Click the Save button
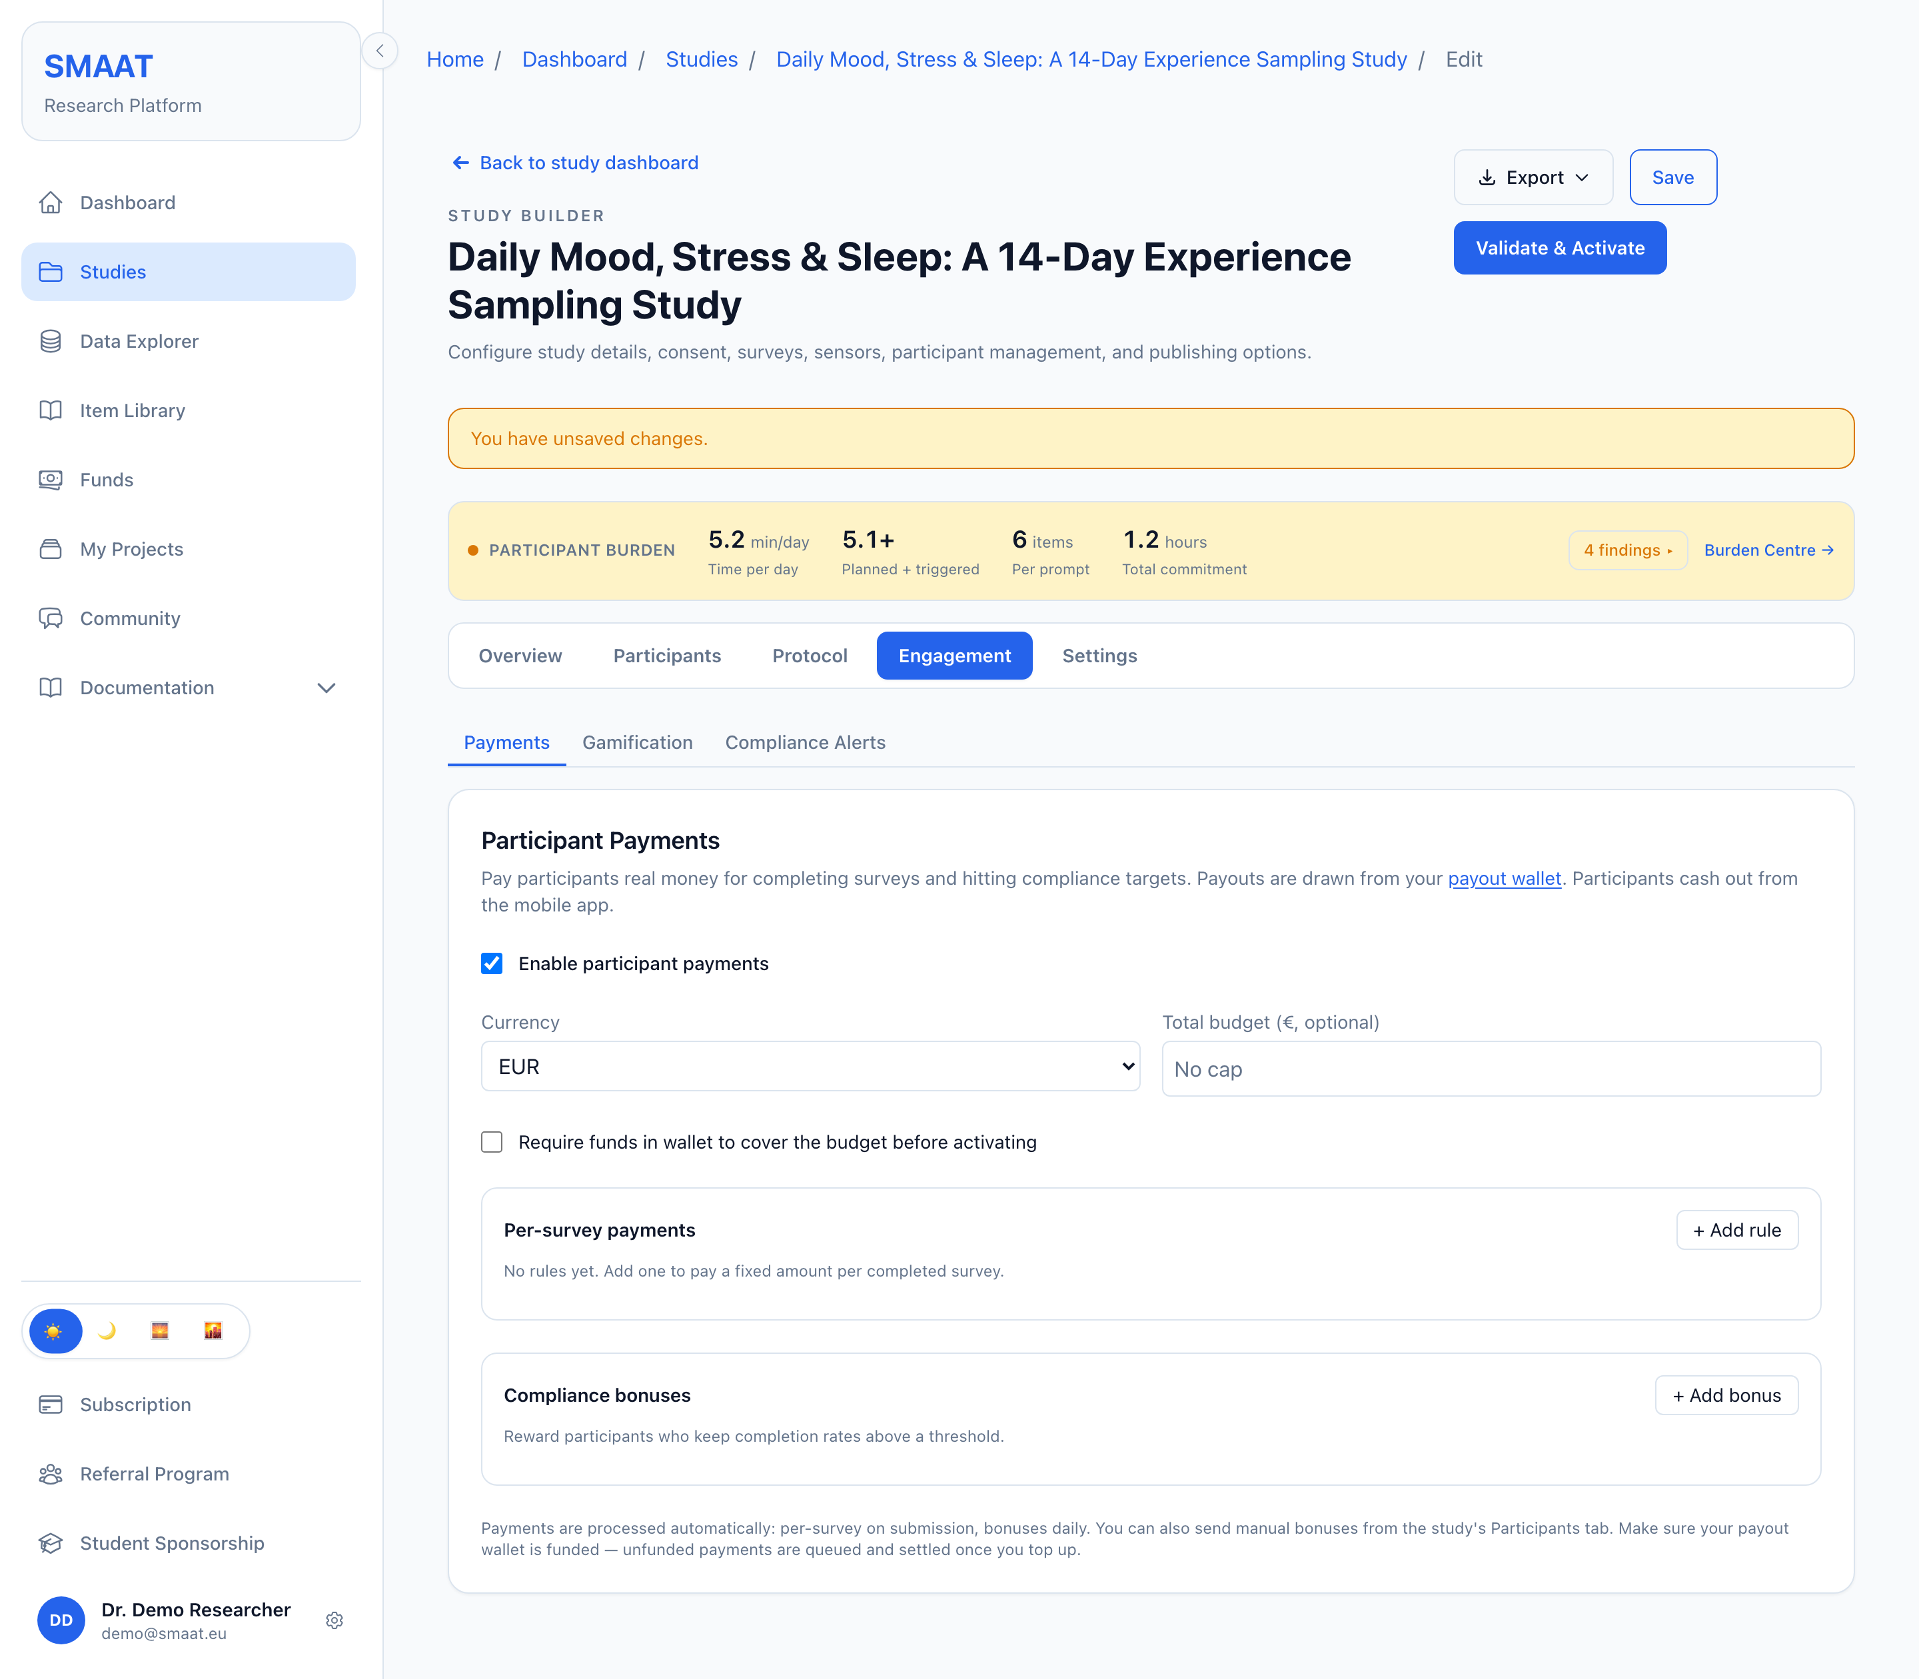 coord(1672,177)
